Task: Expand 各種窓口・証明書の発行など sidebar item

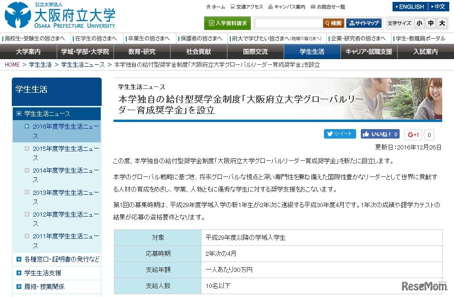Action: click(57, 259)
